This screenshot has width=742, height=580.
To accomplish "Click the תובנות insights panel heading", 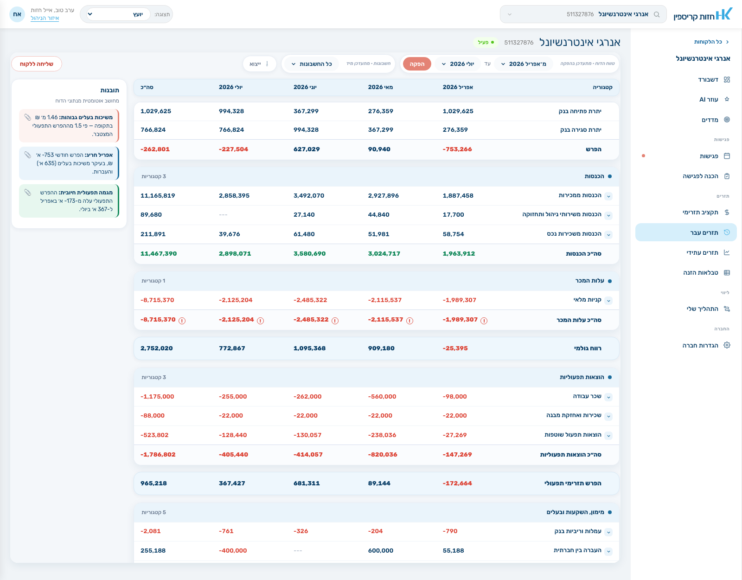I will [110, 90].
